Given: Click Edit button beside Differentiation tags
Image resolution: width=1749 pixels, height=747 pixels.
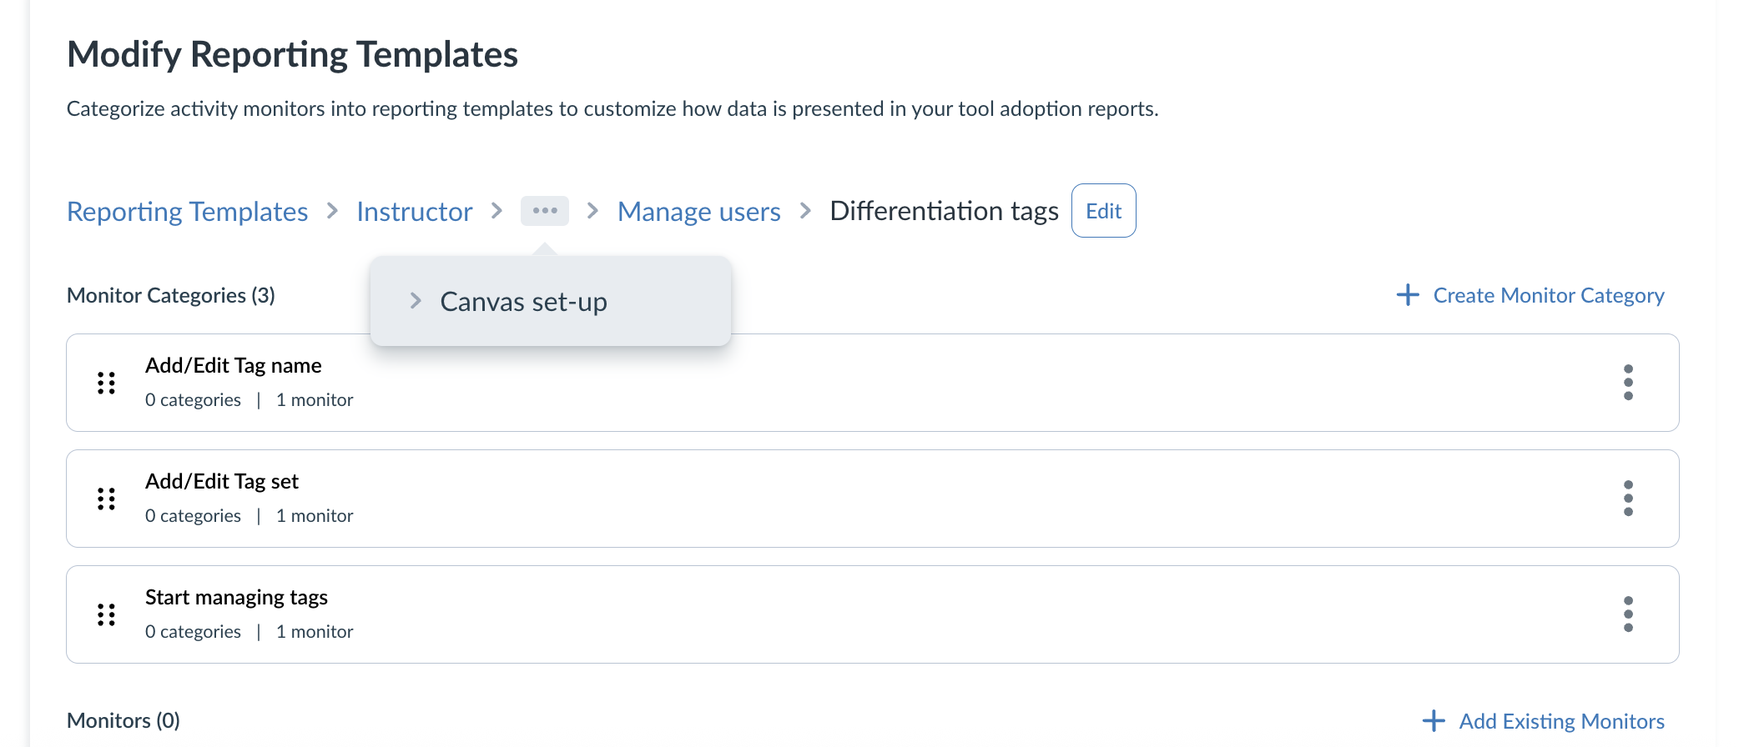Looking at the screenshot, I should click(x=1103, y=211).
